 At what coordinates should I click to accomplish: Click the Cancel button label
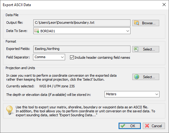tap(156, 126)
